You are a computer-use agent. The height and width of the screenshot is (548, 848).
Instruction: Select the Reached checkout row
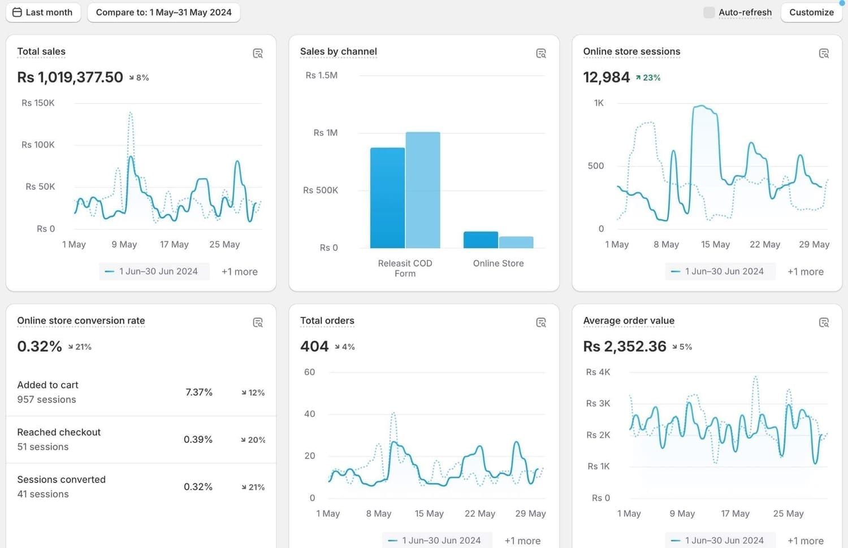(x=141, y=440)
